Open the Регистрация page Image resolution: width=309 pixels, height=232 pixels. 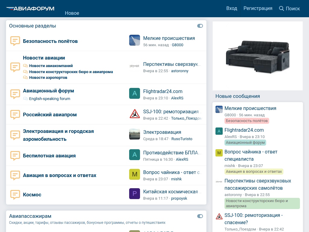(258, 8)
